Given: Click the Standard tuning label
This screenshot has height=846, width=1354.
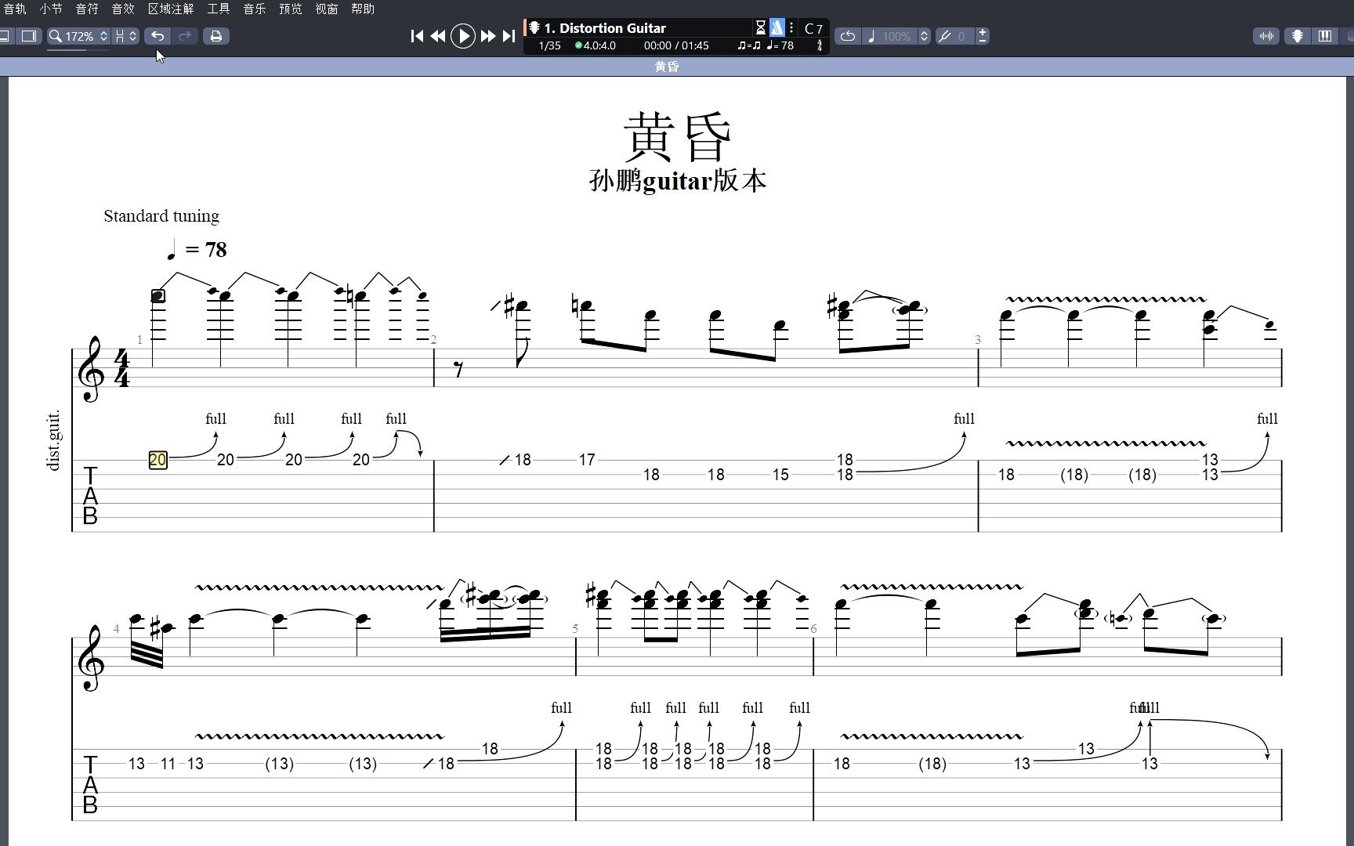Looking at the screenshot, I should pos(161,216).
